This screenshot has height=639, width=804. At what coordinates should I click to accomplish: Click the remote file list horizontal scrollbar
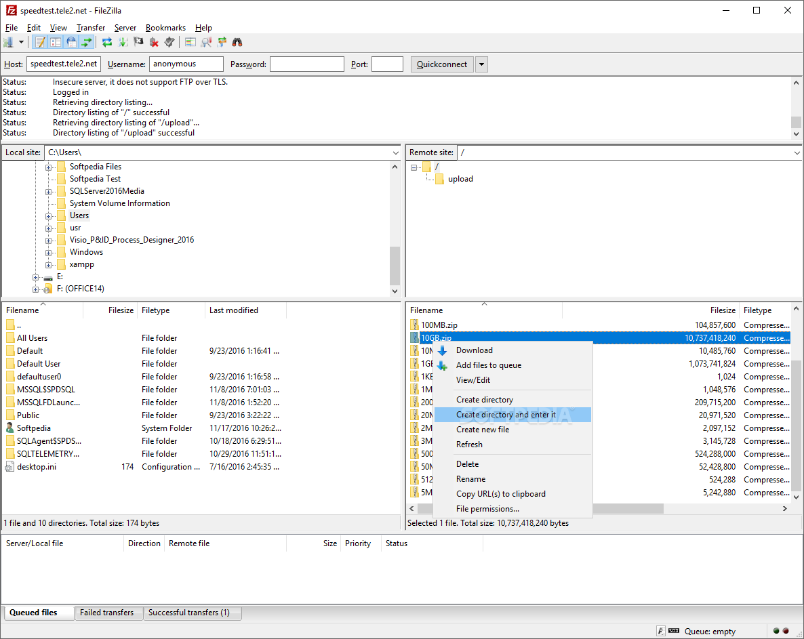tap(540, 508)
